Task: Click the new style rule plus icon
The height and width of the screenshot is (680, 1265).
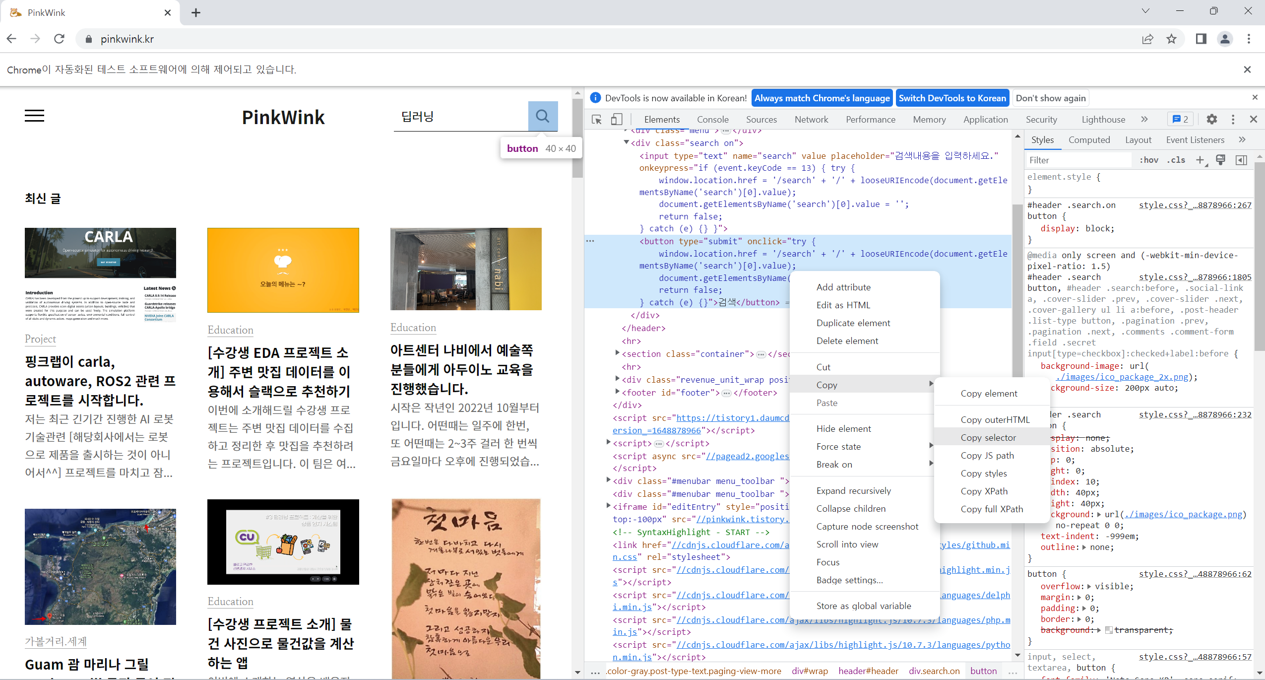Action: pyautogui.click(x=1200, y=160)
